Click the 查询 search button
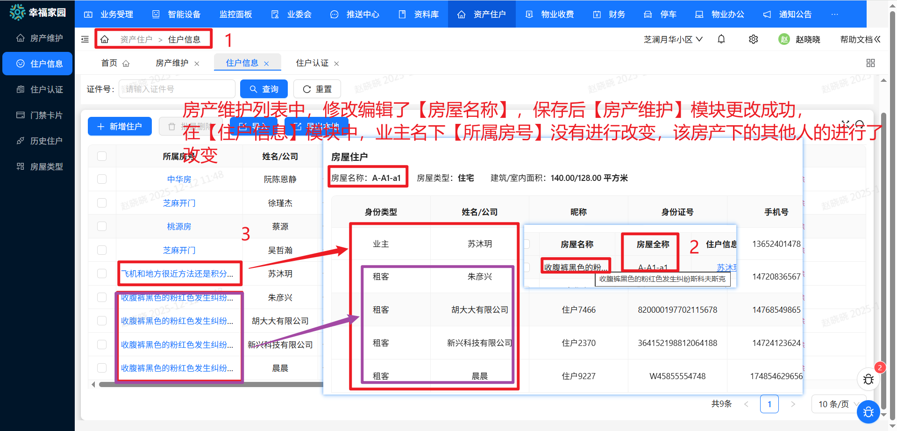The height and width of the screenshot is (431, 897). (x=263, y=89)
